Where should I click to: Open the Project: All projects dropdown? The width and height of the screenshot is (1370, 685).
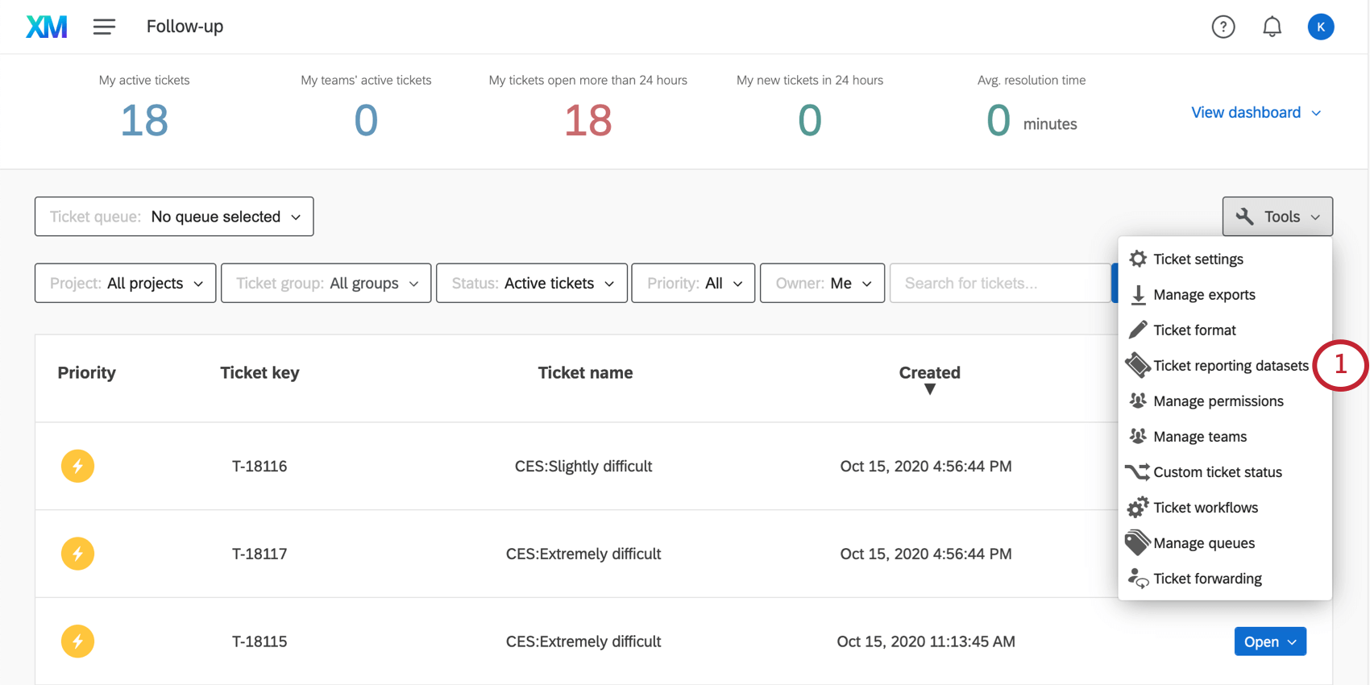coord(125,283)
